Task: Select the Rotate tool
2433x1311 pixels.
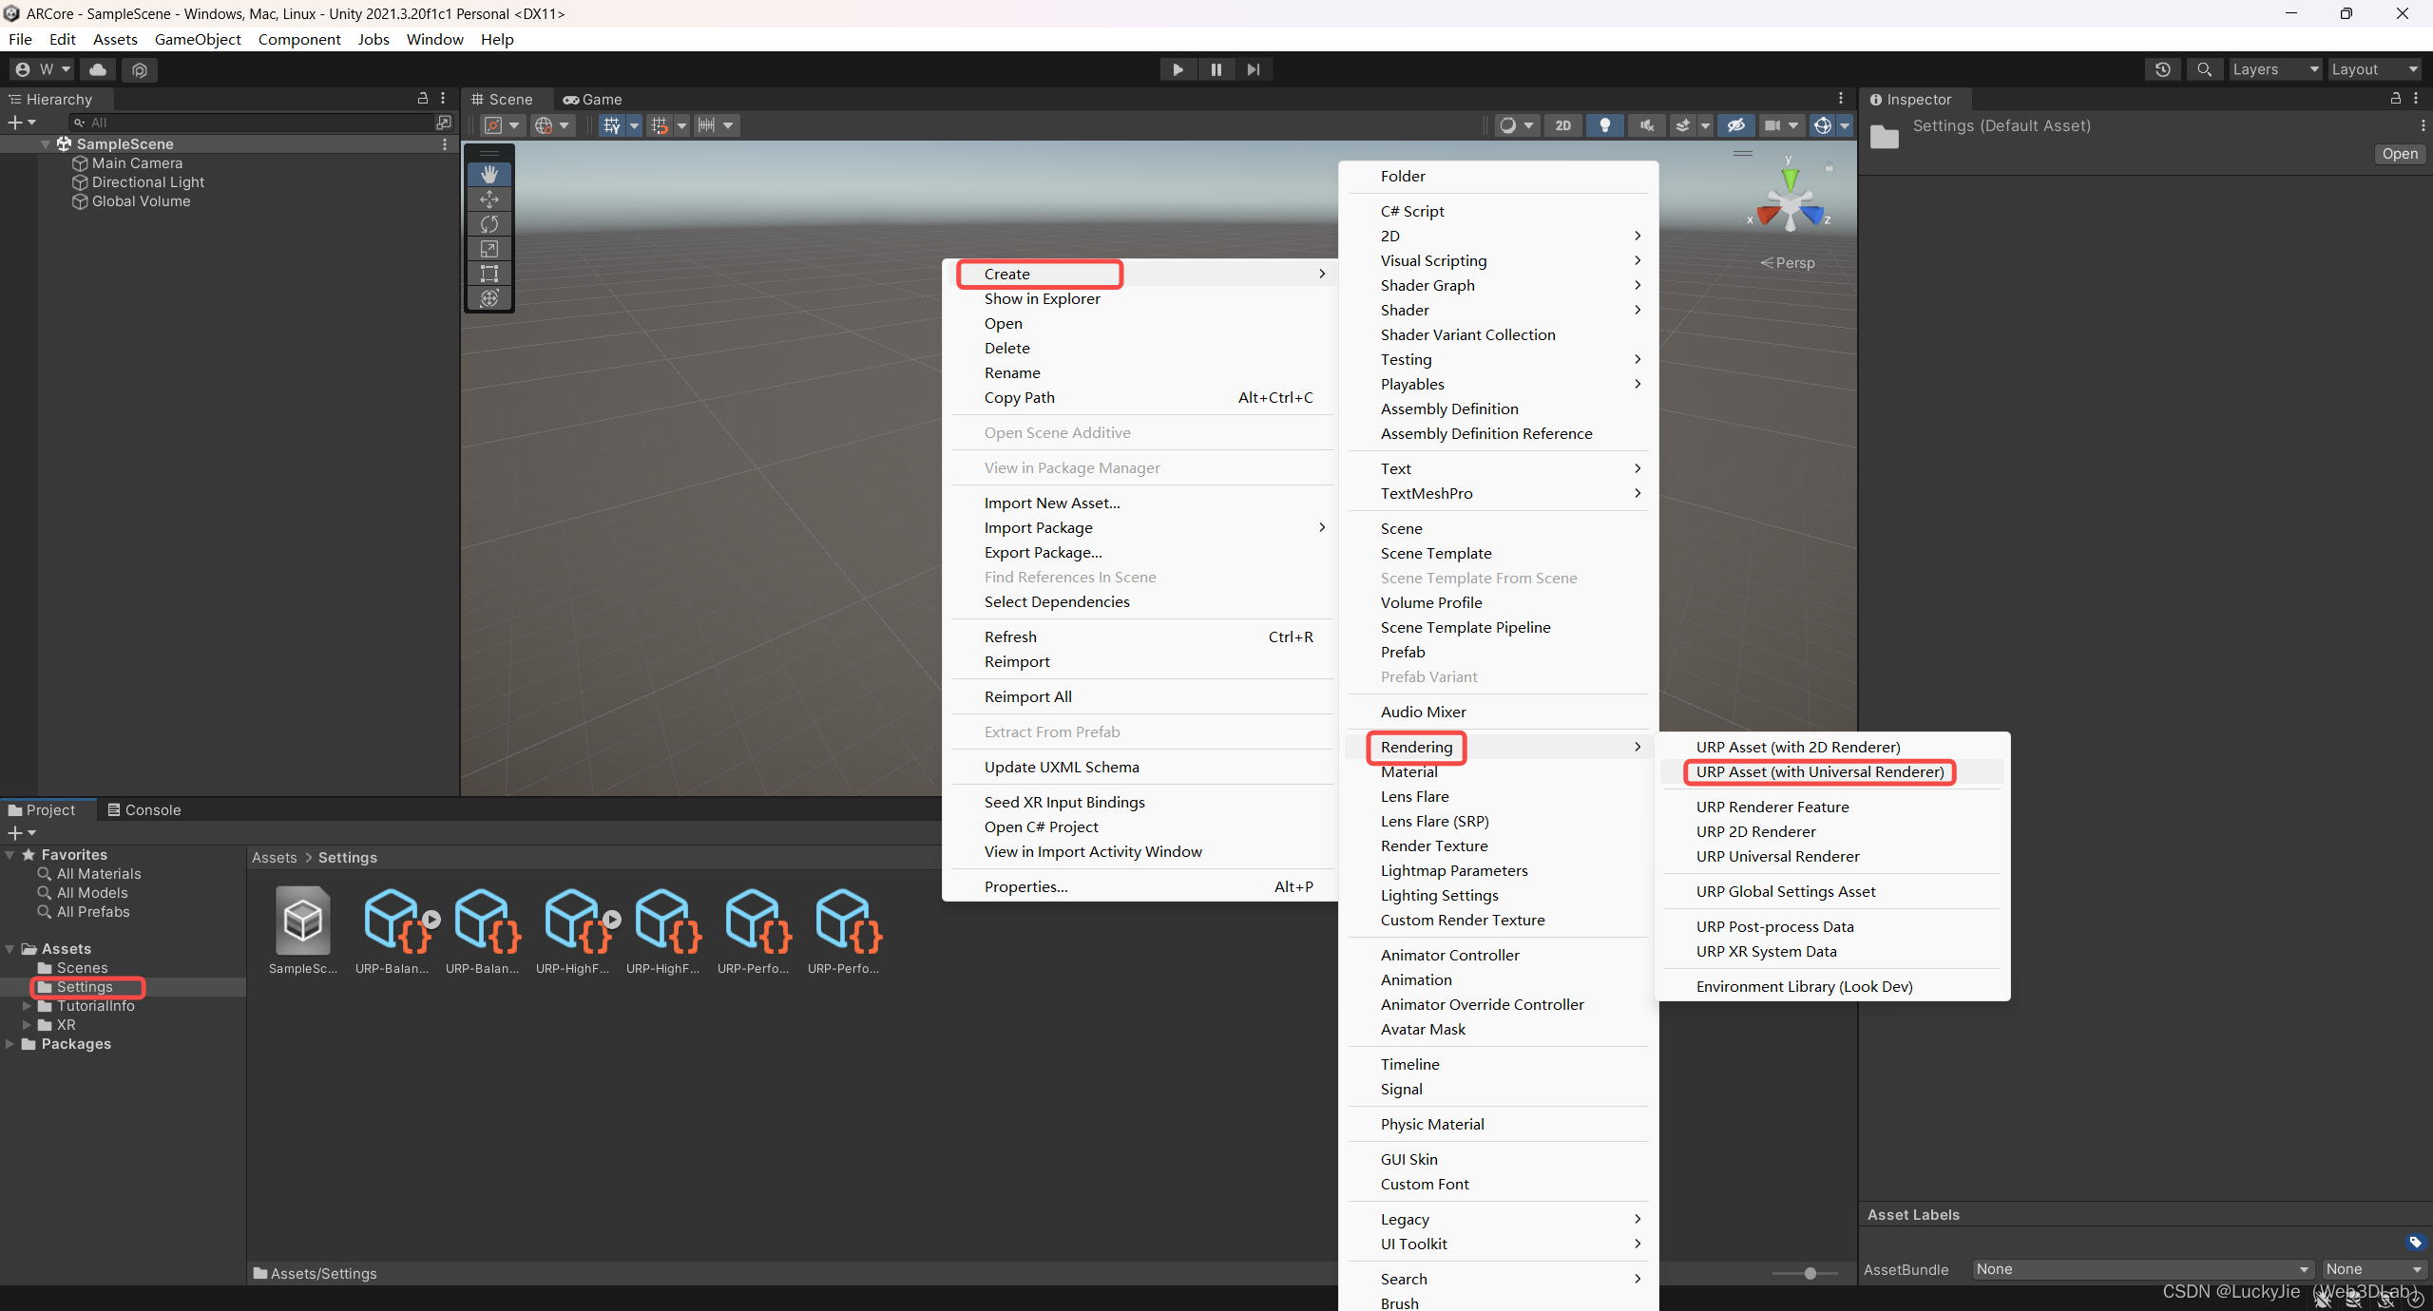Action: click(x=489, y=224)
